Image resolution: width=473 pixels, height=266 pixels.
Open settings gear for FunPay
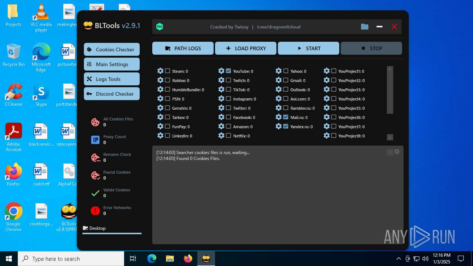(160, 126)
